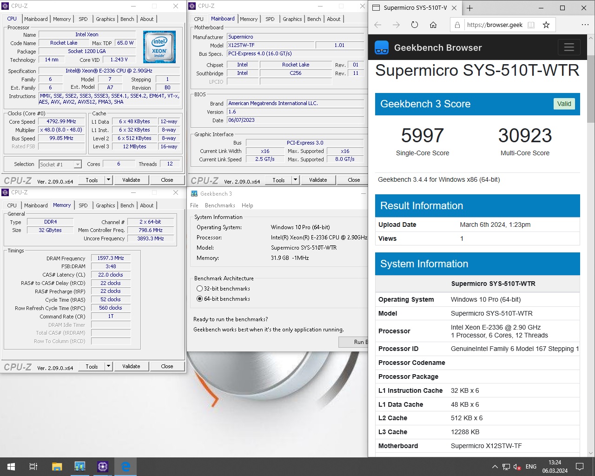
Task: Open network status tray icon
Action: point(506,467)
